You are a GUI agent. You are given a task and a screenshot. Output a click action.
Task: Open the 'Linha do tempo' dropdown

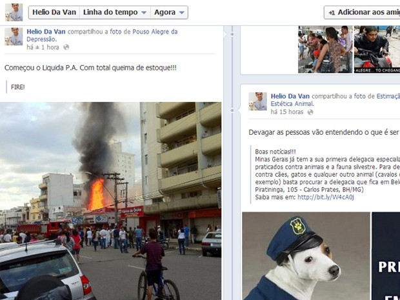(115, 12)
